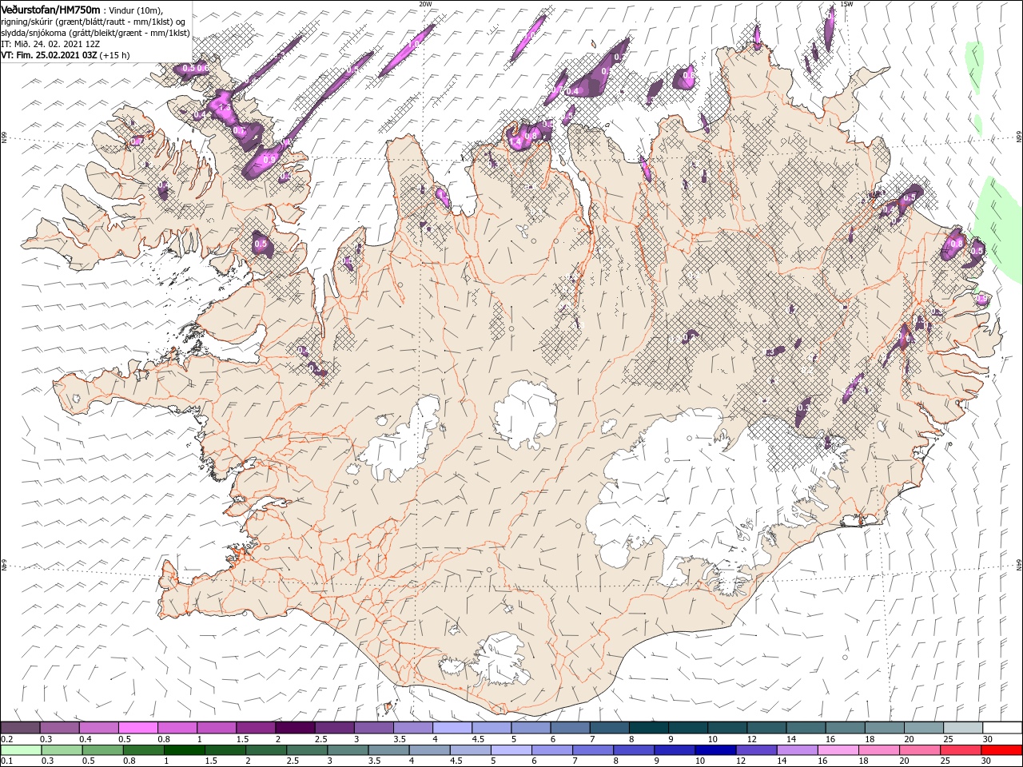Click the Veðurstofan/HM750m title text
Viewport: 1023px width, 767px height.
pos(50,10)
